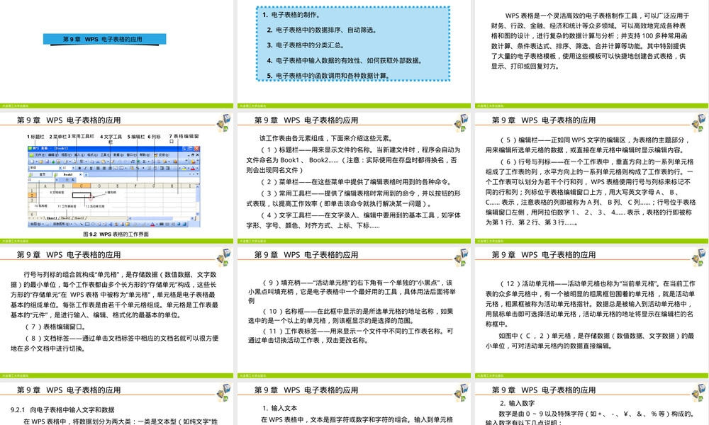Open the slide about '（12）活动单元格'

coord(591,312)
